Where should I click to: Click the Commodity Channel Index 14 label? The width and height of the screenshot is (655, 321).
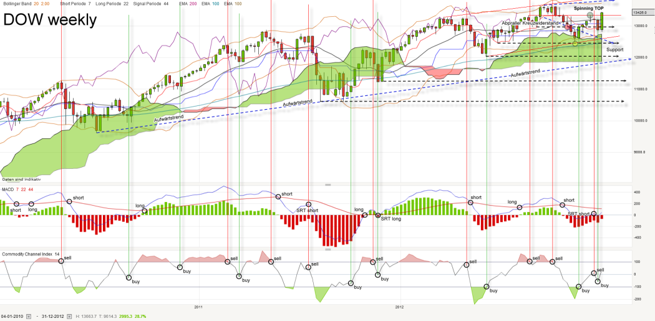pyautogui.click(x=31, y=254)
